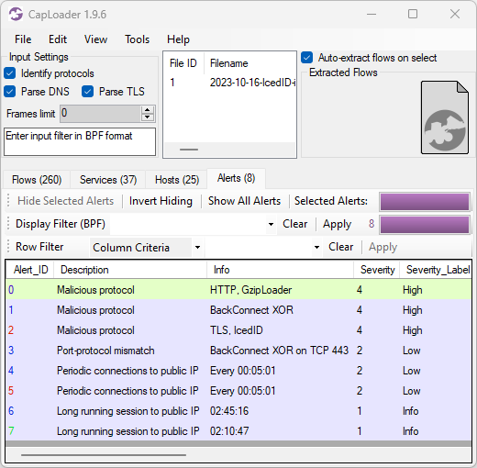
Task: Select alert 5 Periodic connections row
Action: pos(238,391)
